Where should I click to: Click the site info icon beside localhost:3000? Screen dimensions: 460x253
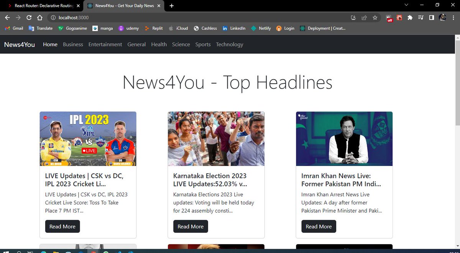53,18
